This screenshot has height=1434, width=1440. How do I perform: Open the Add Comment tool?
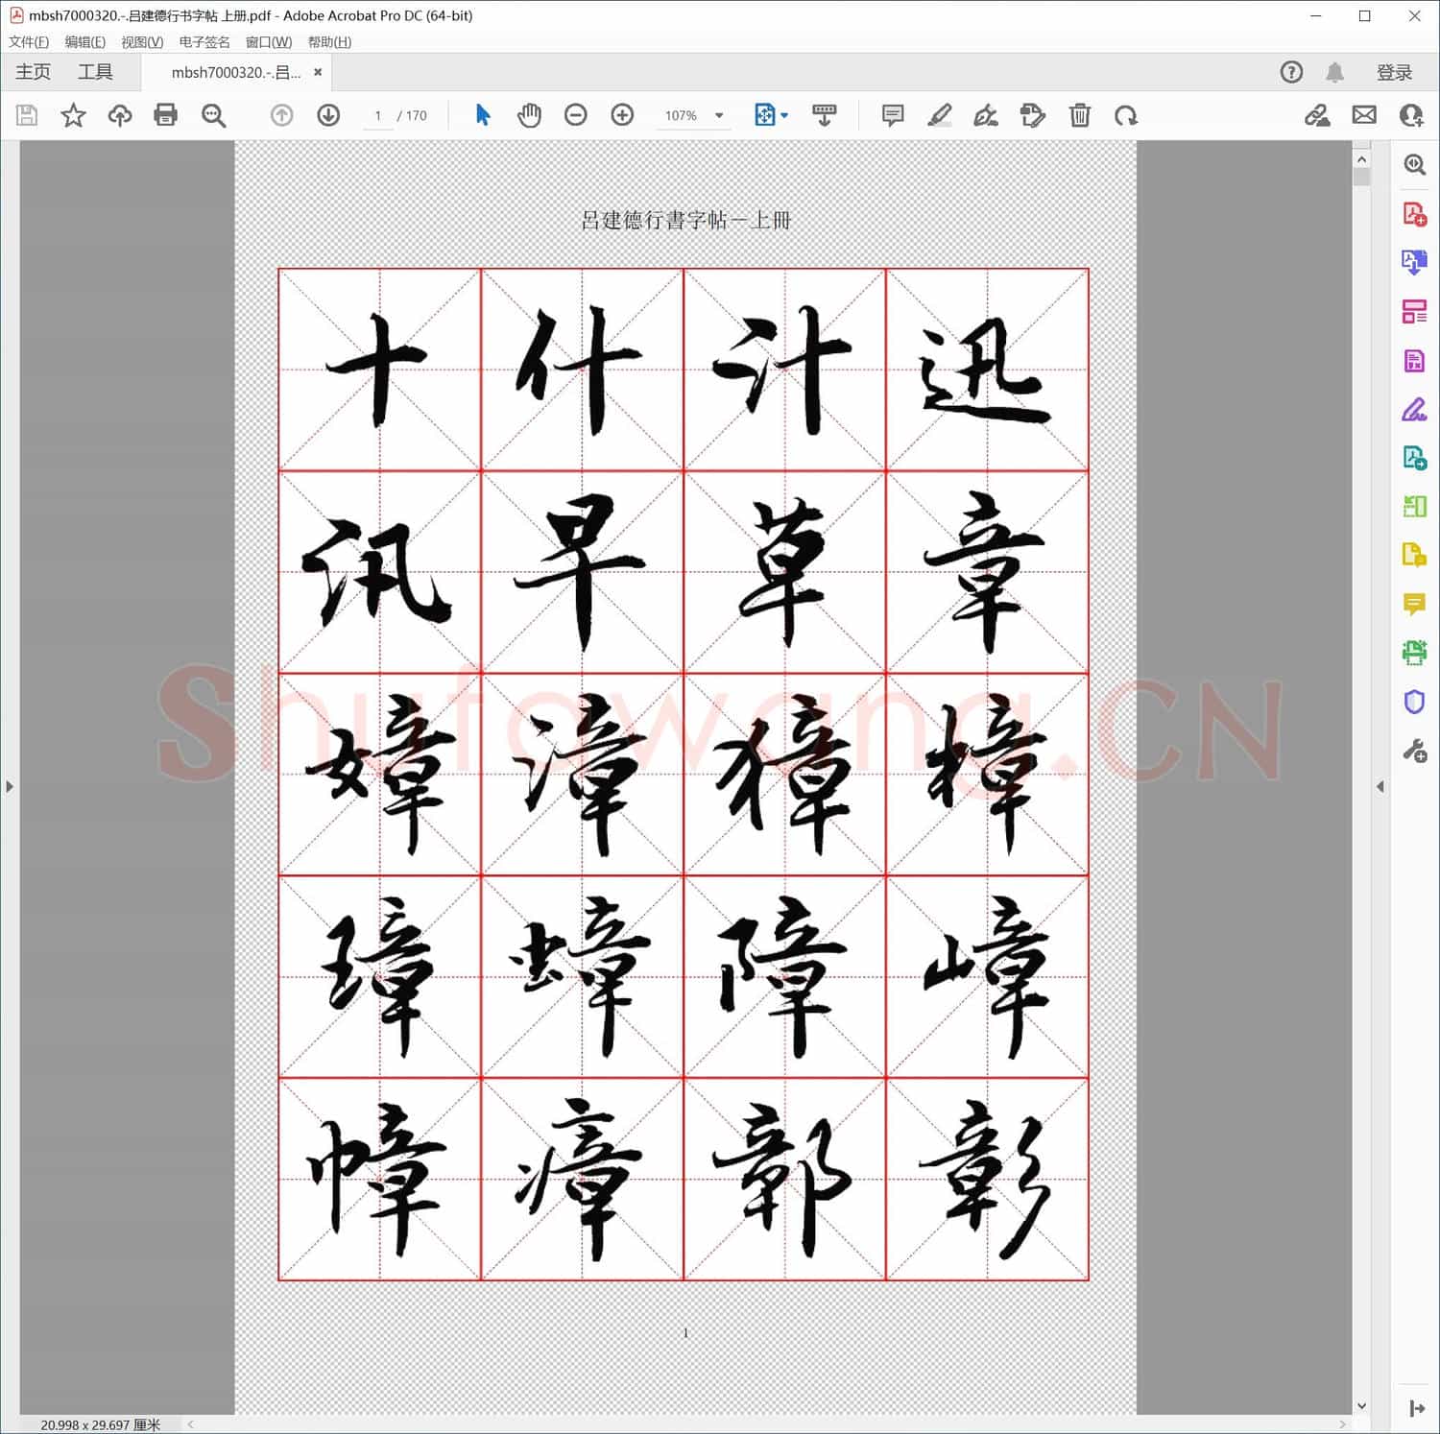click(x=892, y=115)
